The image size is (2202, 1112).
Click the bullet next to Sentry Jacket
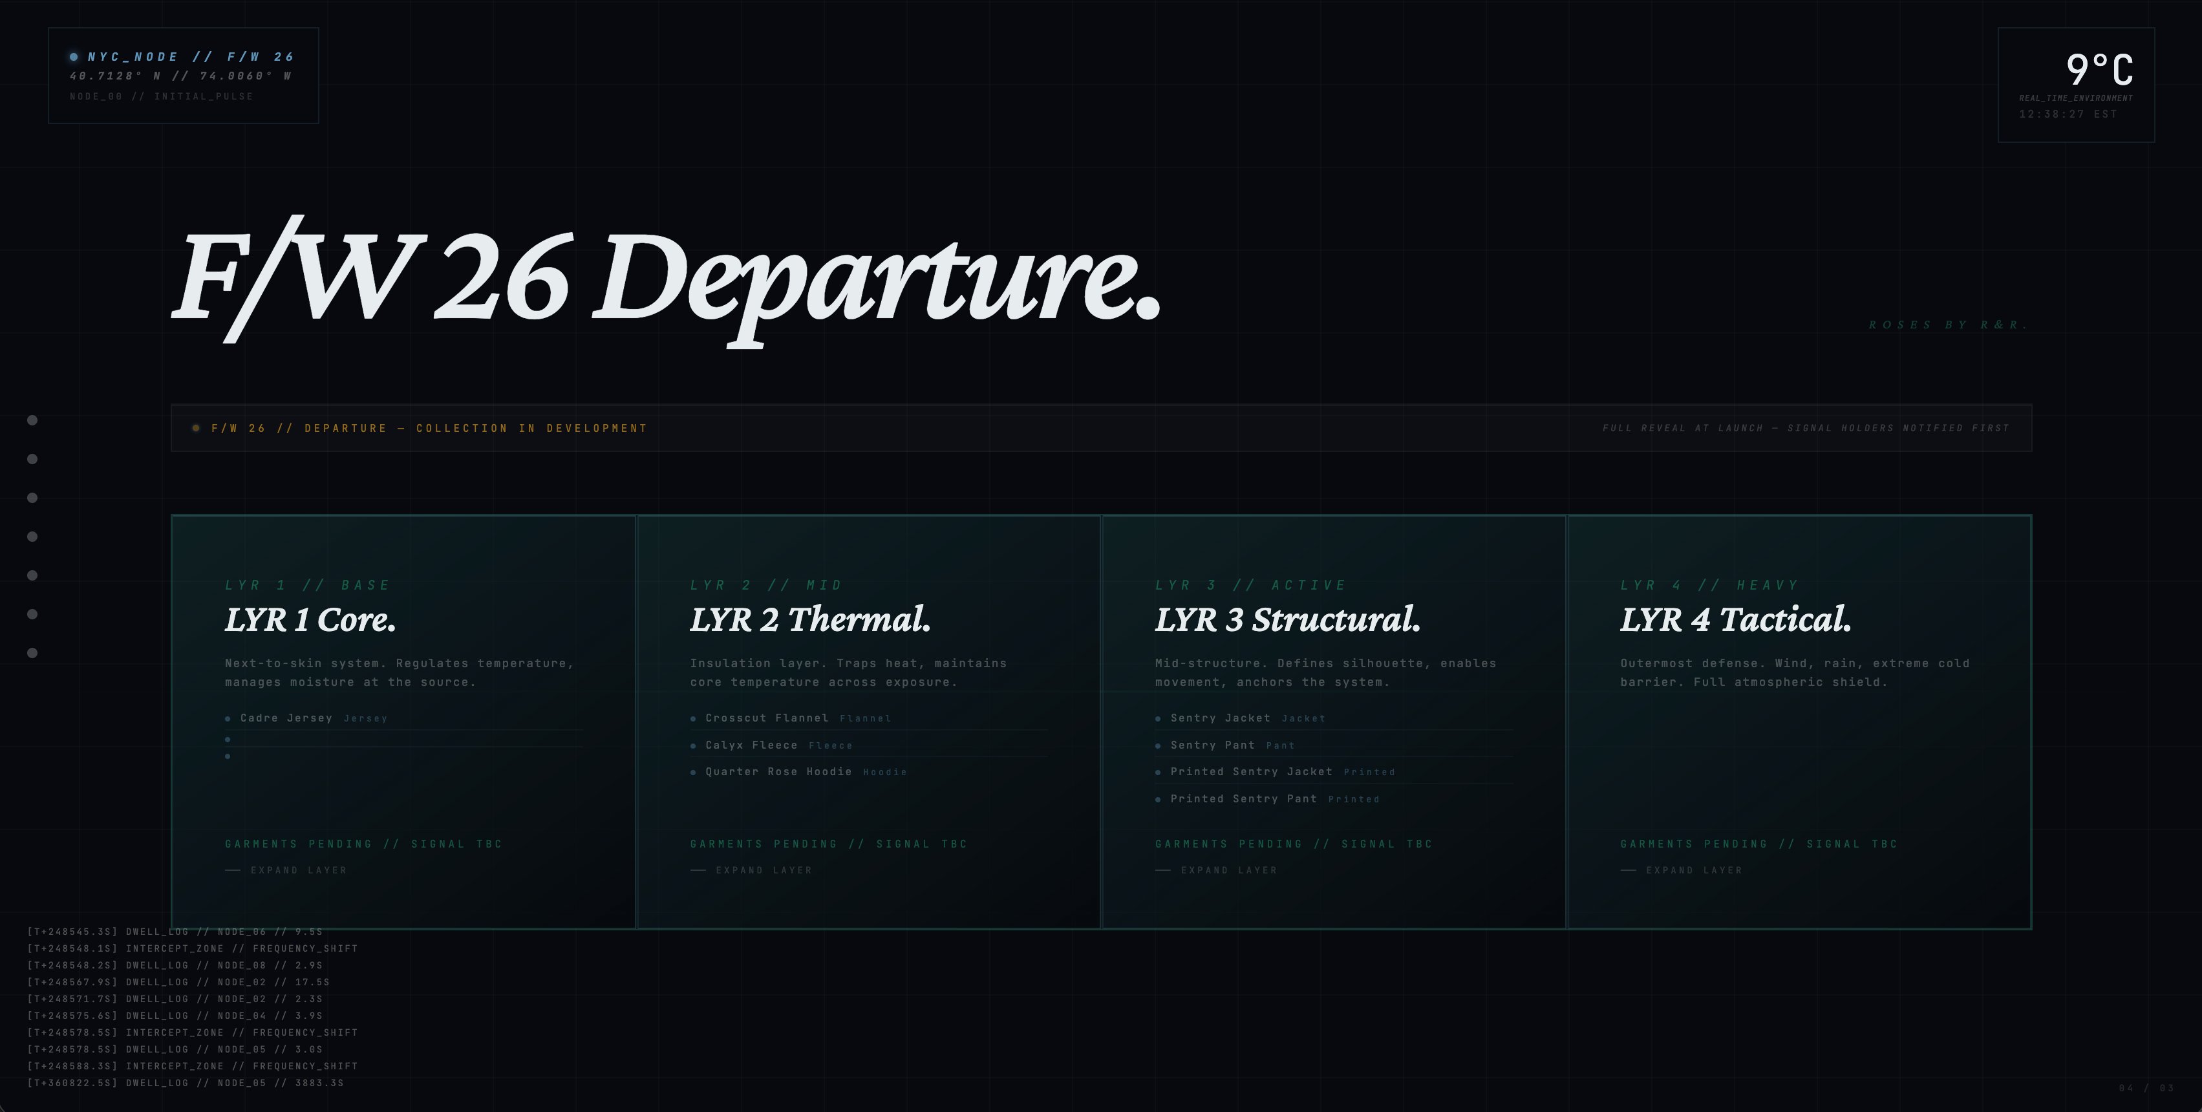(x=1159, y=719)
